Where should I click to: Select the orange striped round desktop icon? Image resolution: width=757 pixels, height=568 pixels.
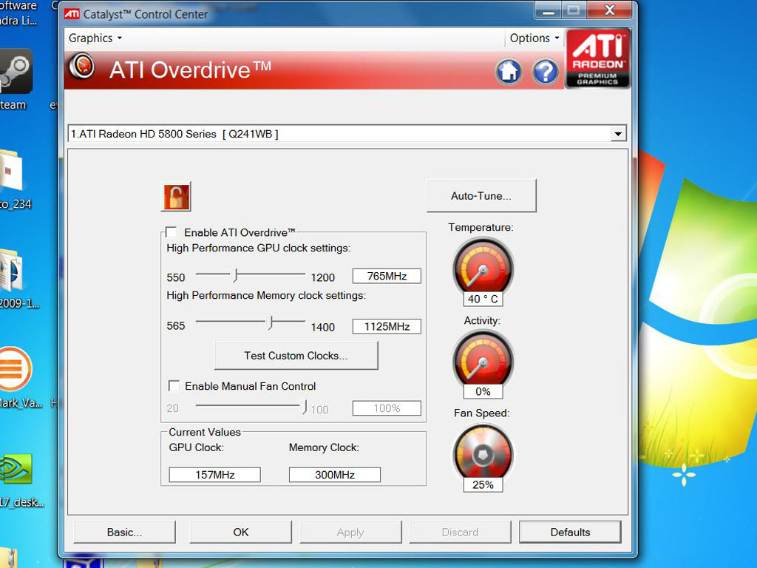[15, 369]
